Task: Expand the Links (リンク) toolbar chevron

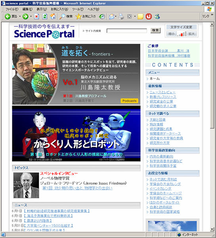Action: (x=212, y=15)
